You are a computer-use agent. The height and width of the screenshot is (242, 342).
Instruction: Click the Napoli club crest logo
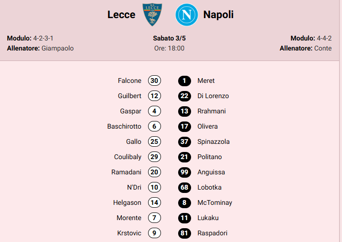pyautogui.click(x=186, y=15)
